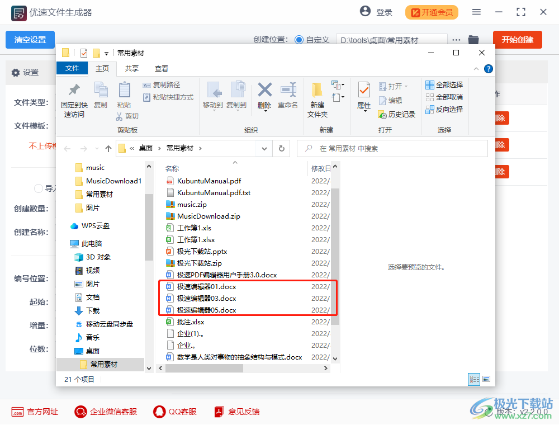Click Invert Selection (反向选择)
Image resolution: width=559 pixels, height=425 pixels.
tap(444, 109)
